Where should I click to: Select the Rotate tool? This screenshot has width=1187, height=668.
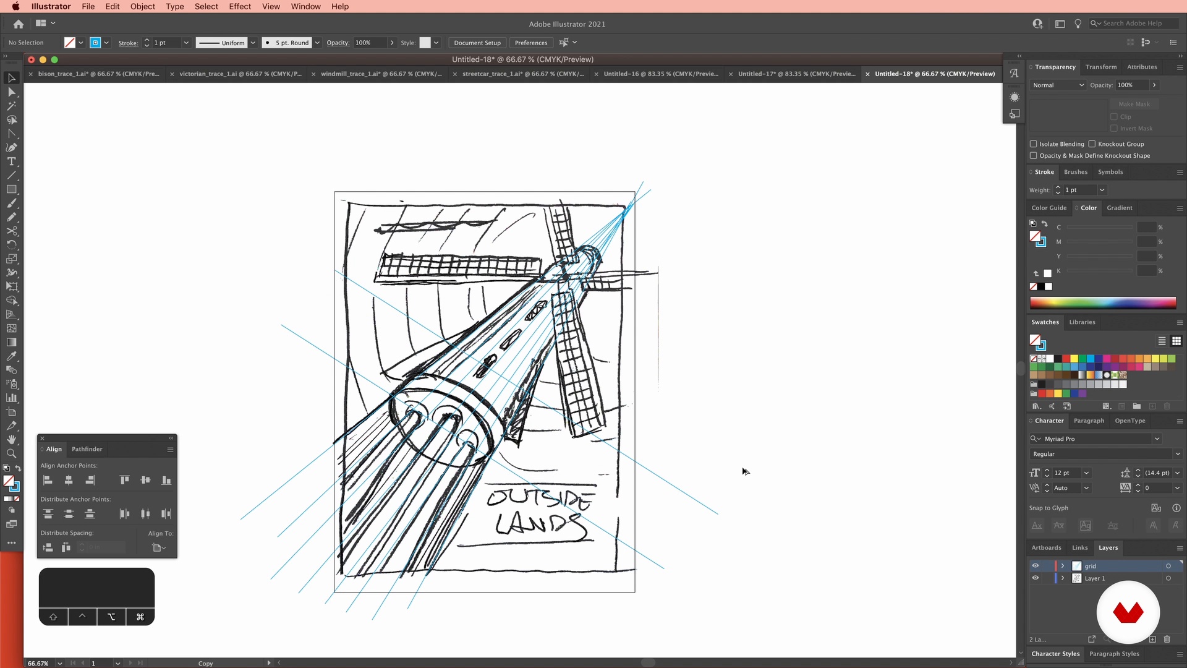(x=11, y=245)
